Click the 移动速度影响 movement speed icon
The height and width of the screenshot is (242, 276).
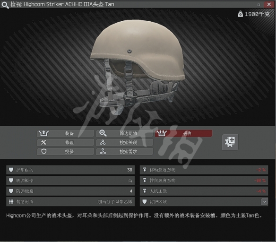pos(145,170)
